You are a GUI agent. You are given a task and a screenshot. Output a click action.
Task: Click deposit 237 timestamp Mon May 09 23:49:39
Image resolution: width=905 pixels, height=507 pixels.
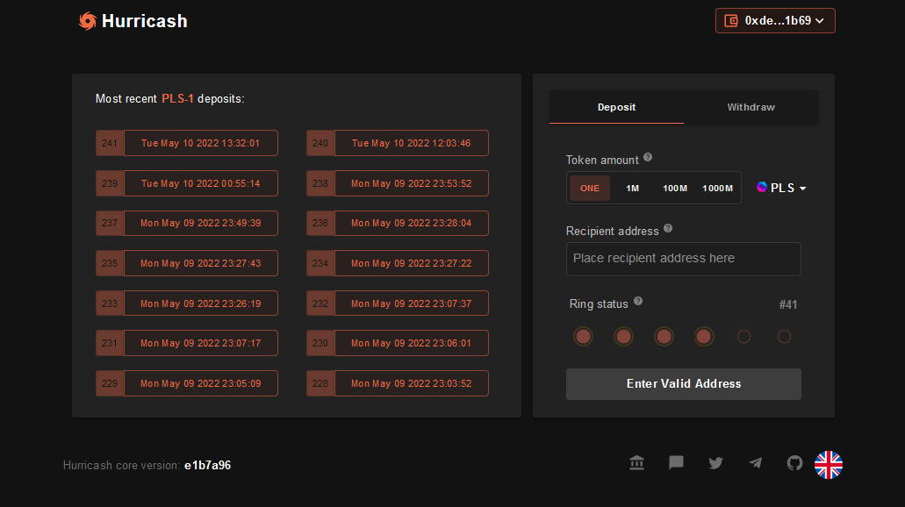(201, 223)
